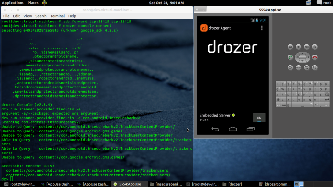
Task: Toggle the Embedded Server ON switch
Action: pyautogui.click(x=259, y=118)
